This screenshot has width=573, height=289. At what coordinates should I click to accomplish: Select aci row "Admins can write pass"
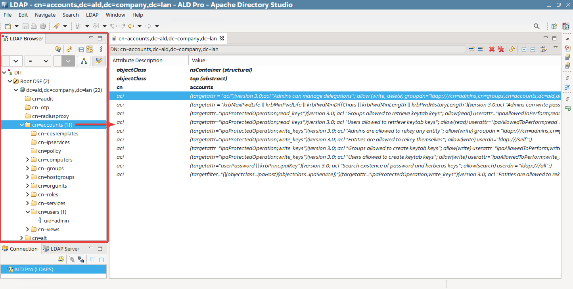pyautogui.click(x=335, y=105)
